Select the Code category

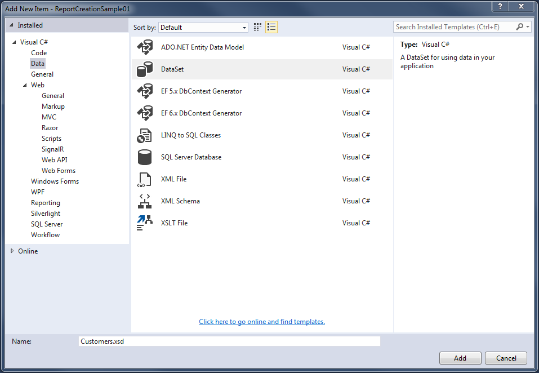39,53
